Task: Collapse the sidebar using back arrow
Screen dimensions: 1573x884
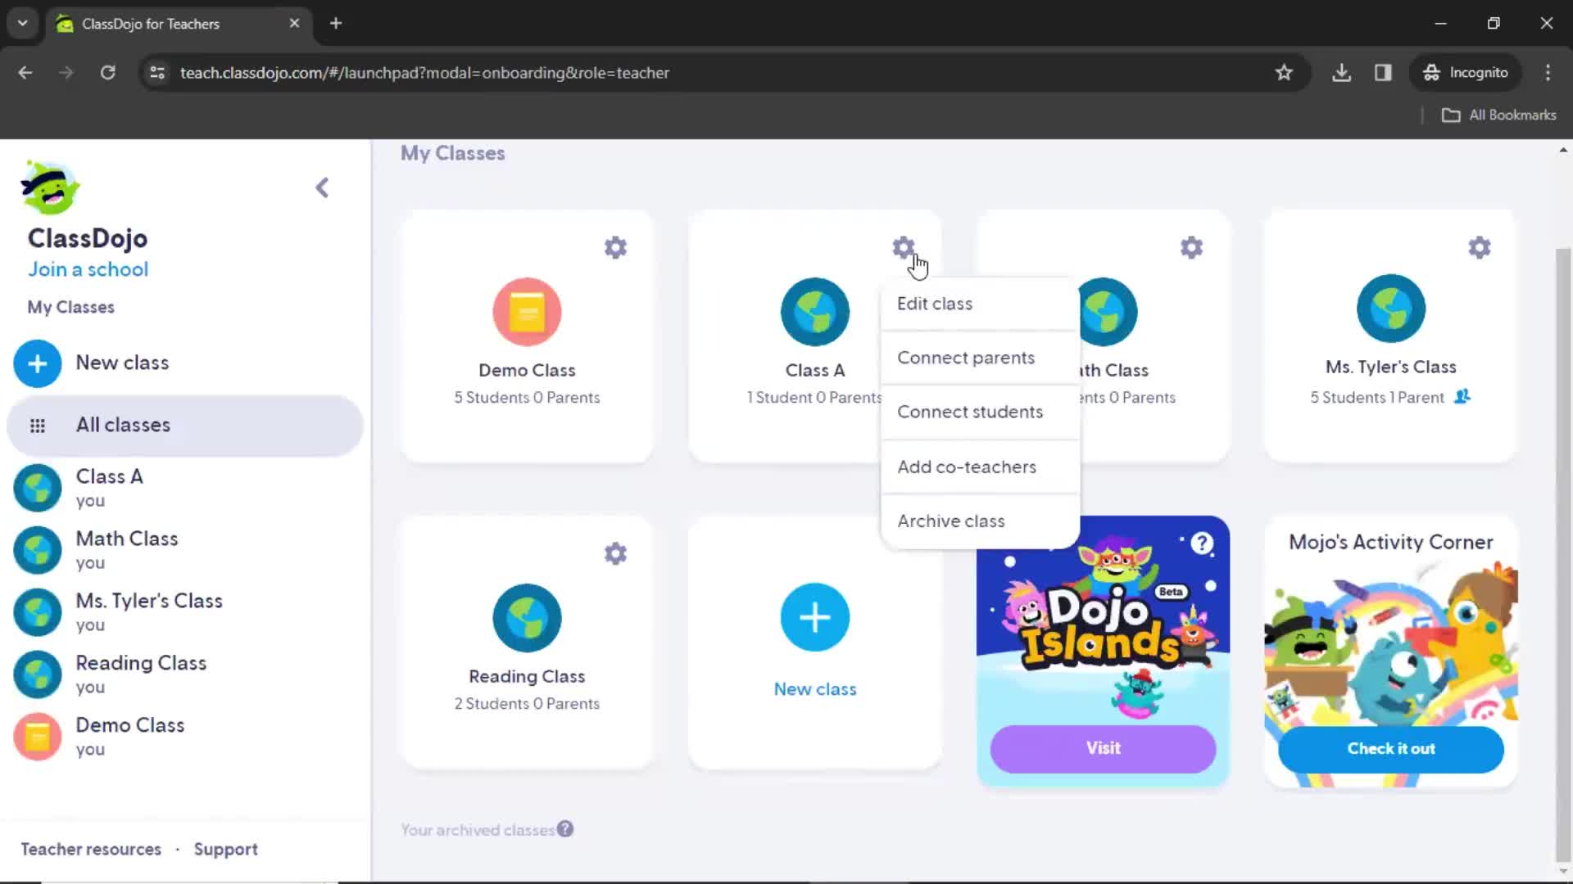Action: (323, 187)
